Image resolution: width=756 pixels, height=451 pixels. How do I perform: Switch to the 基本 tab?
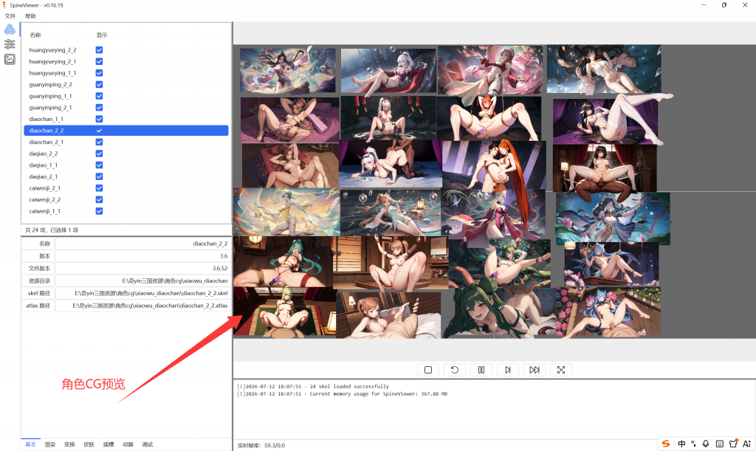coord(30,444)
